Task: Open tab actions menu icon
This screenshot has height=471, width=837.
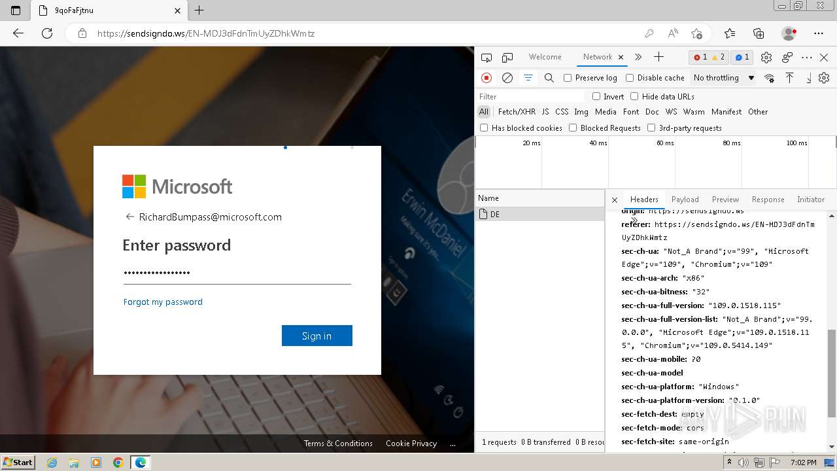Action: point(16,10)
